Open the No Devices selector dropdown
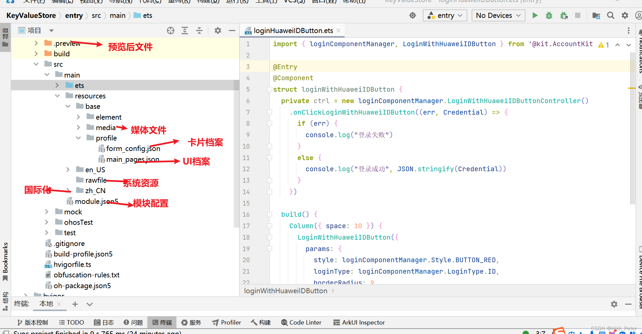Viewport: 642px width, 334px height. tap(498, 16)
